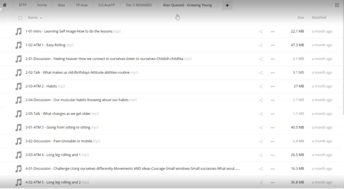
Task: Open 2-02-Talk - What makes us old file name
Action: 81,72
